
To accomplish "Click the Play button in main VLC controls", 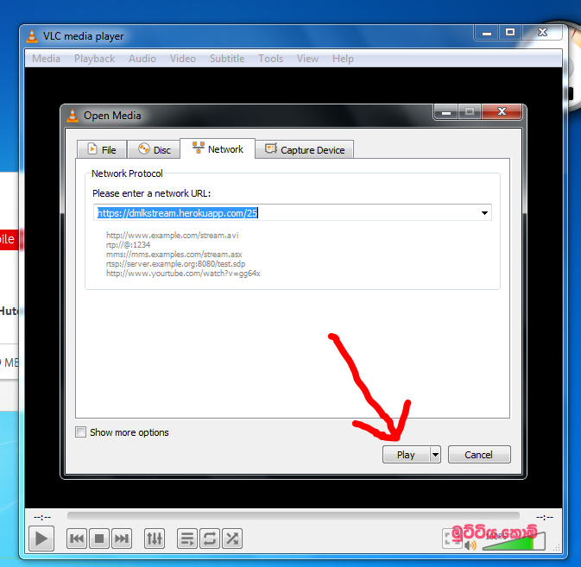I will tap(41, 539).
